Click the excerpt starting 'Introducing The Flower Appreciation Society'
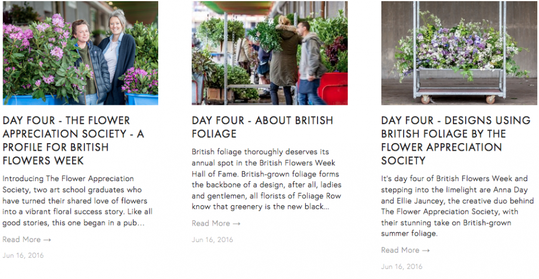Viewport: 539px width, 279px height. (77, 200)
